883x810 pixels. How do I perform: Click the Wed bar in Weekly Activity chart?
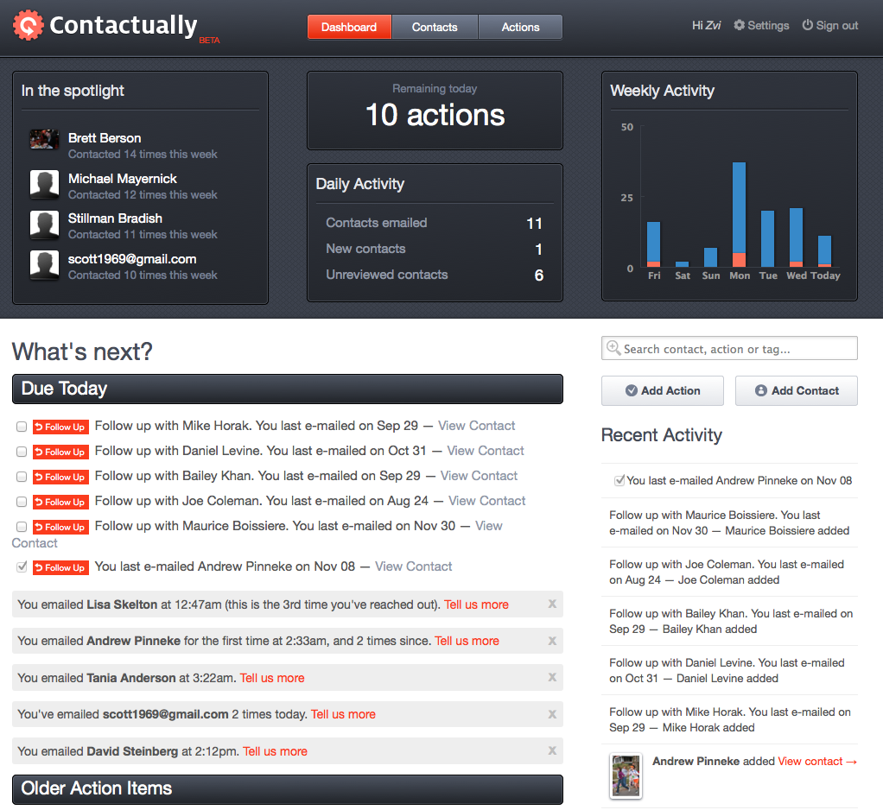point(796,237)
